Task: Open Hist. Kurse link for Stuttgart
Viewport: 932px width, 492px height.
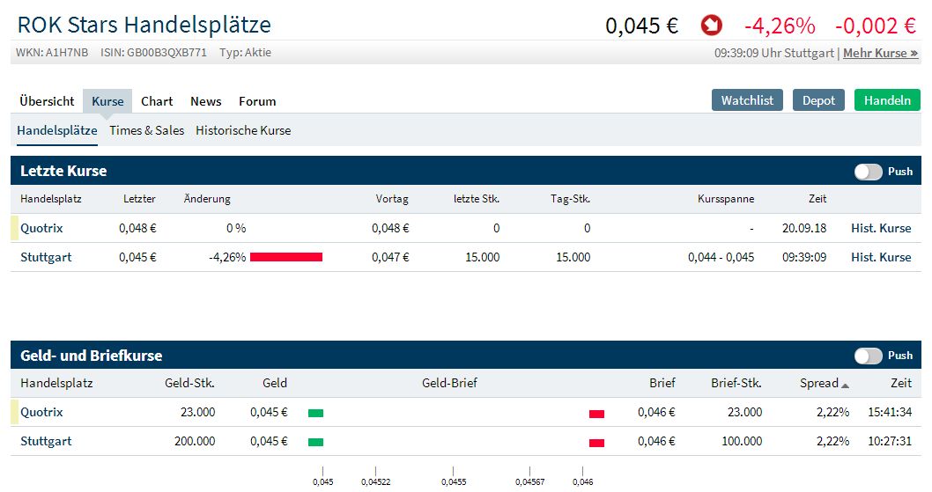Action: (x=881, y=257)
